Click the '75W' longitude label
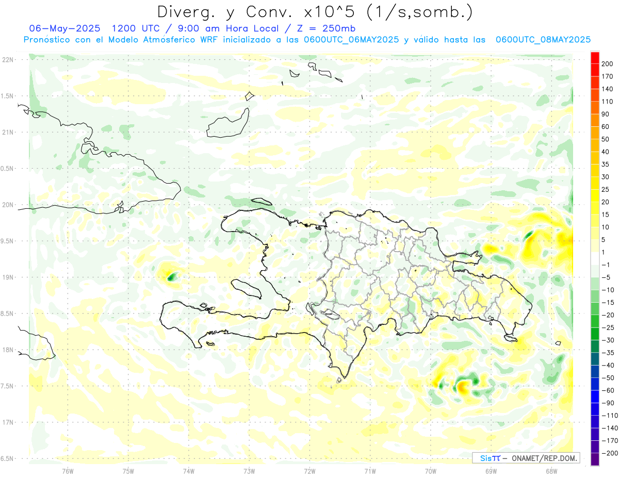Screen dimensions: 619x478 point(128,471)
